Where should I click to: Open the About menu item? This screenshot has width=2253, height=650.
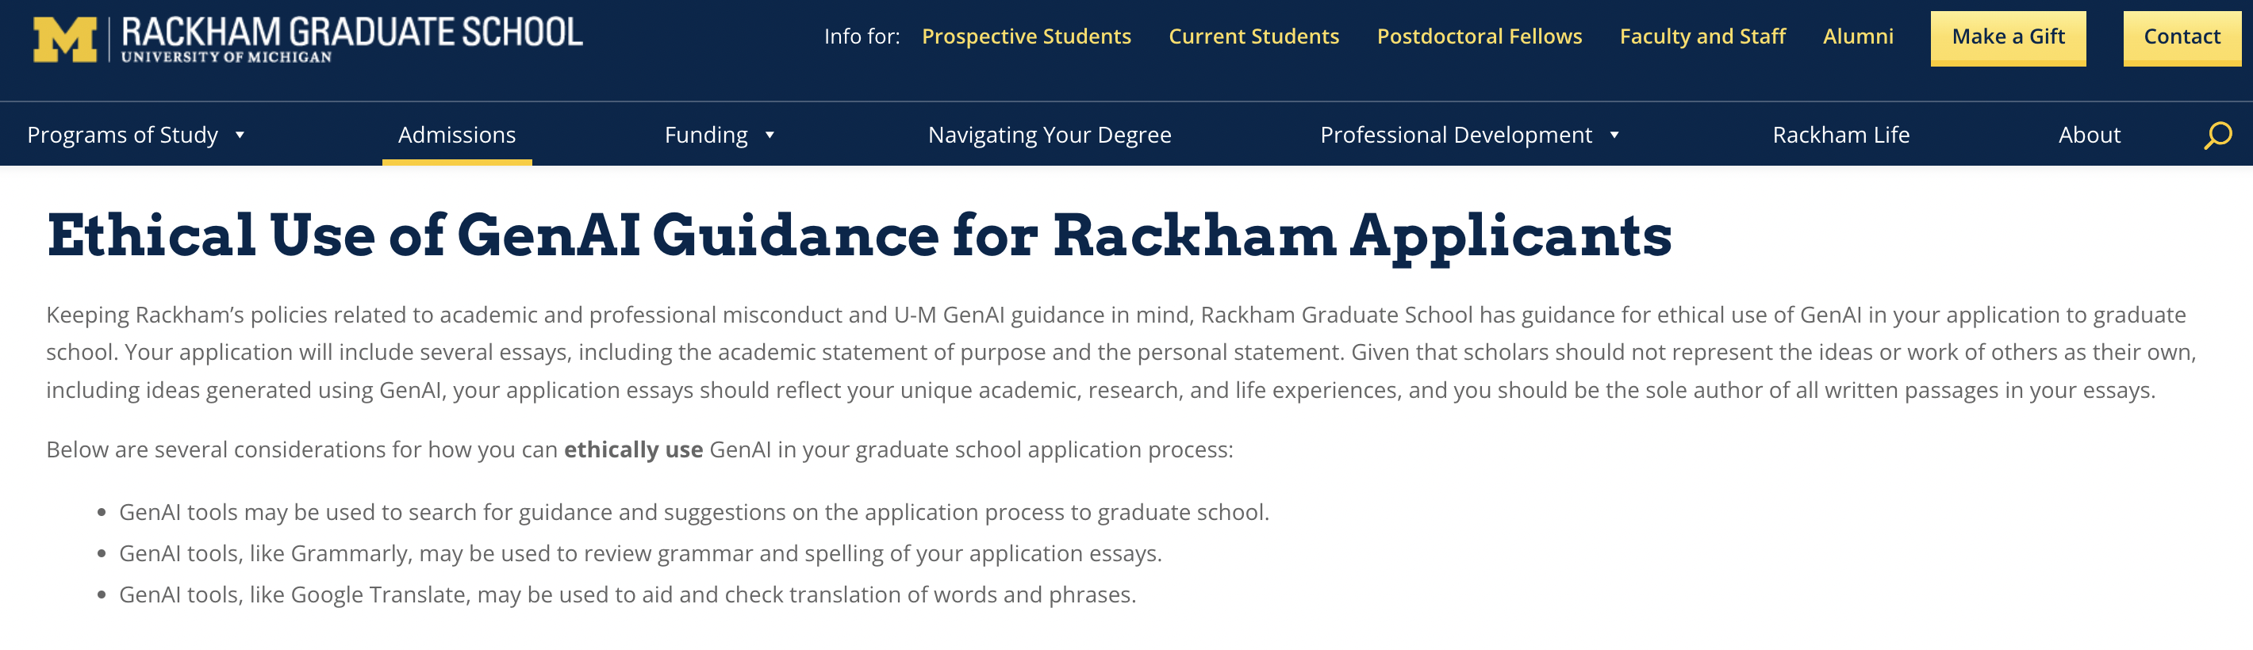[x=2090, y=135]
